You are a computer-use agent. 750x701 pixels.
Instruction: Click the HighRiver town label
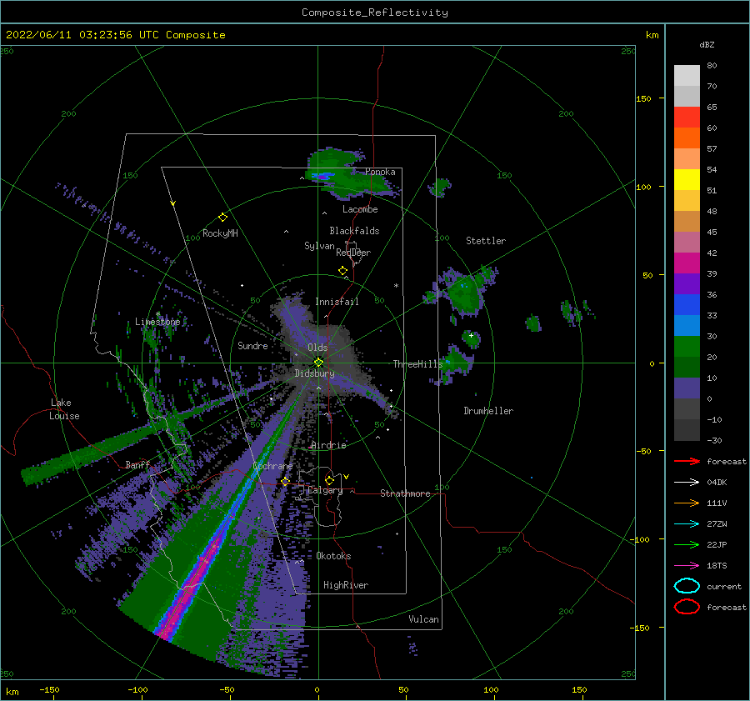(346, 585)
